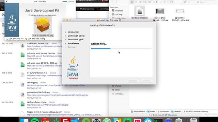Click JDK 8 Update 73.pkg in path bar
The image size is (218, 122).
[35, 39]
